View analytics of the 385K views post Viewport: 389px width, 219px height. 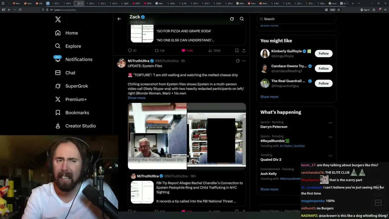215,50
